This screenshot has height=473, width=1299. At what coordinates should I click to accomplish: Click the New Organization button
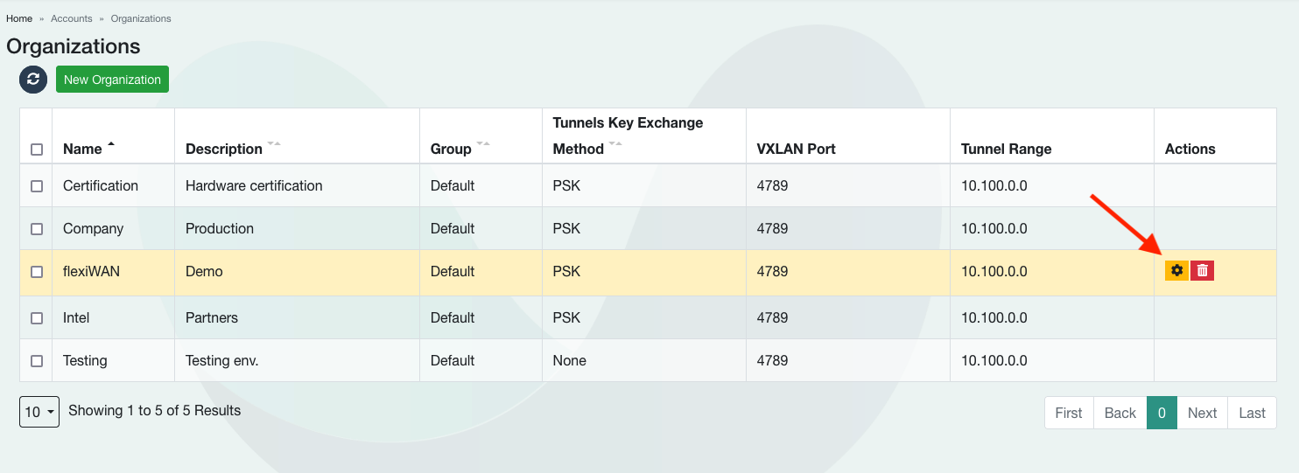click(x=112, y=80)
